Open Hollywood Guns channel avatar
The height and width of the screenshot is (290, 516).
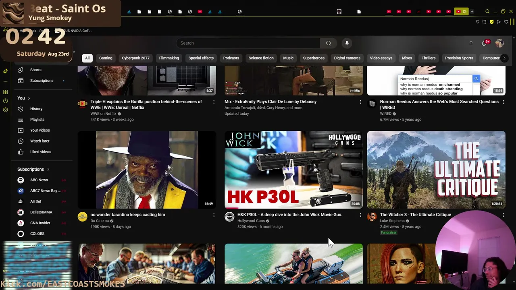[x=229, y=217]
